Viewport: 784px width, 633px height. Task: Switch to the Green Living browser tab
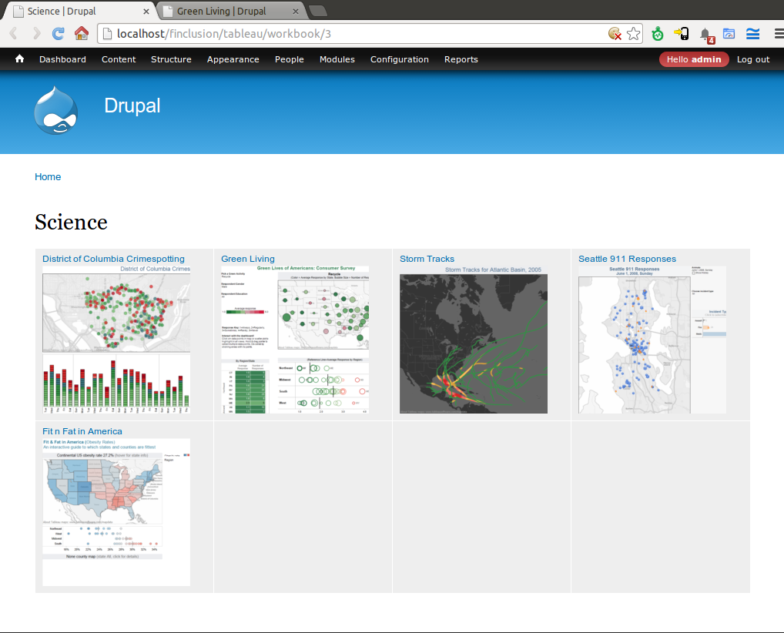223,12
